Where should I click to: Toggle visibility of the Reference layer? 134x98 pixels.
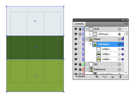(x=76, y=69)
